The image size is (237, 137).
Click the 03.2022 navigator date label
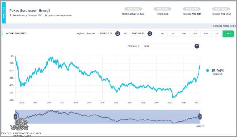(200, 126)
